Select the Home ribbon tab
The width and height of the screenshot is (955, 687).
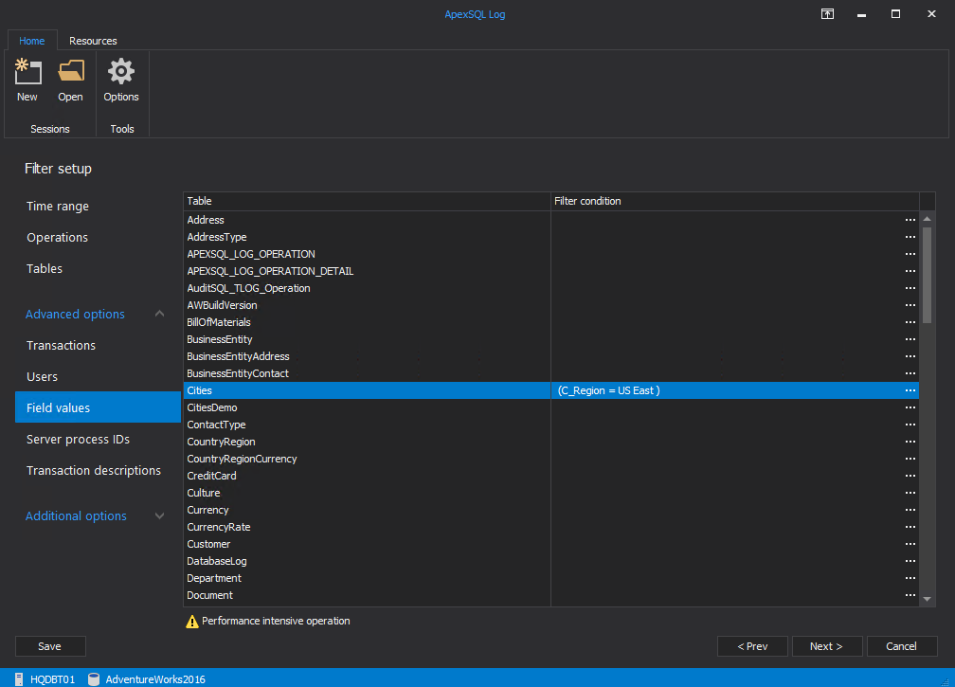click(32, 41)
